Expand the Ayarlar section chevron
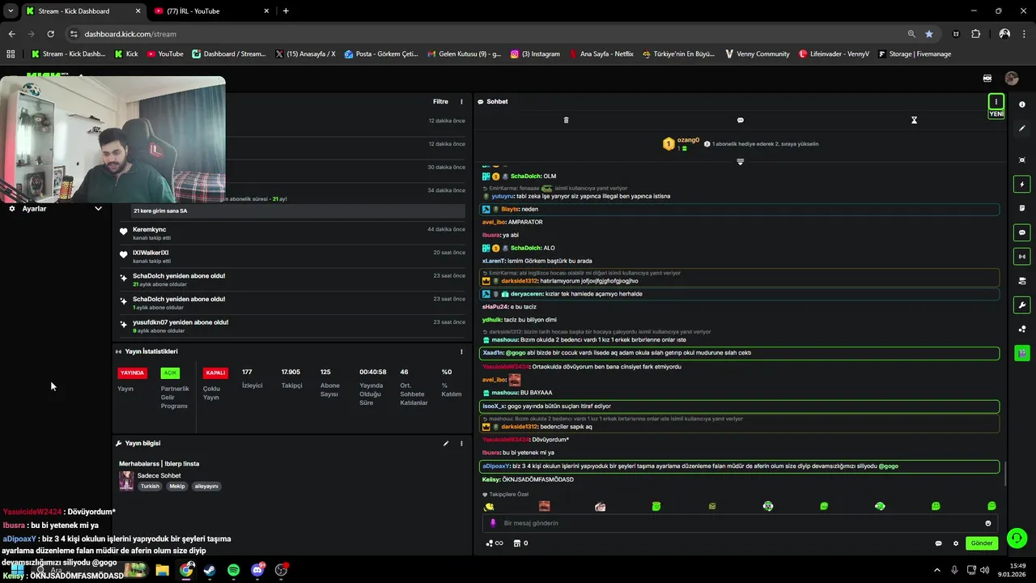The height and width of the screenshot is (583, 1036). coord(98,209)
